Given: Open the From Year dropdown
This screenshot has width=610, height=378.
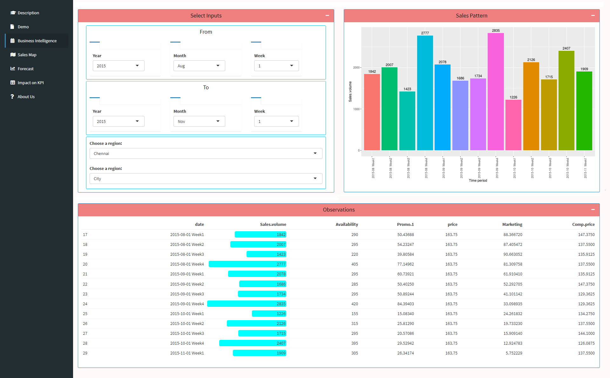Looking at the screenshot, I should click(x=119, y=66).
